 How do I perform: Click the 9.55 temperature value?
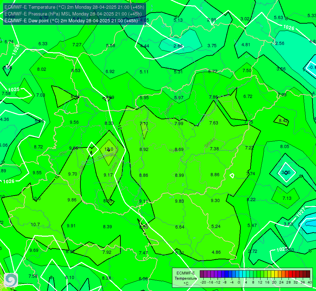tap(37, 173)
